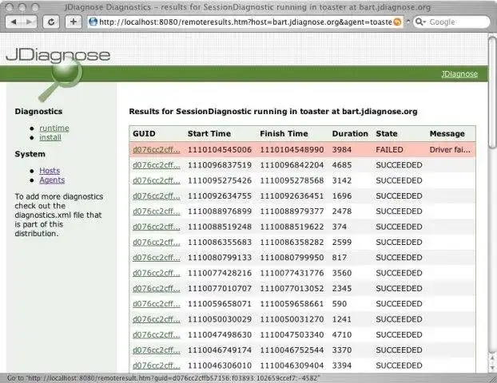This screenshot has height=383, width=497.
Task: Click the vertical scrollbar thumb
Action: 492,92
